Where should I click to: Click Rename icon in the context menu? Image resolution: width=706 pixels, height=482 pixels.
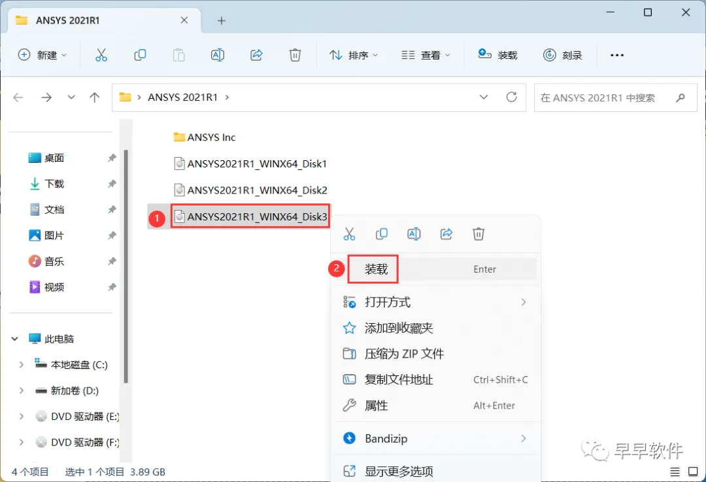point(414,233)
